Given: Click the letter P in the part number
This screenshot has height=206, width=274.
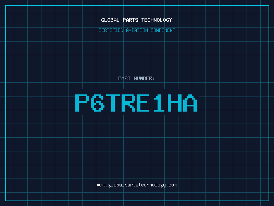Looking at the screenshot, I should pyautogui.click(x=82, y=103).
